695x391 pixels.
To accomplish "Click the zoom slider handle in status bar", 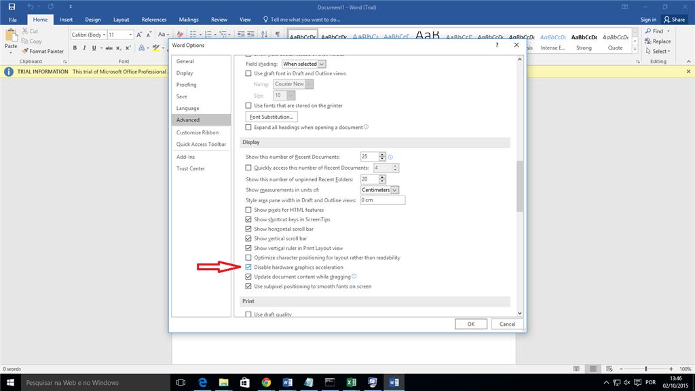I will pyautogui.click(x=646, y=369).
